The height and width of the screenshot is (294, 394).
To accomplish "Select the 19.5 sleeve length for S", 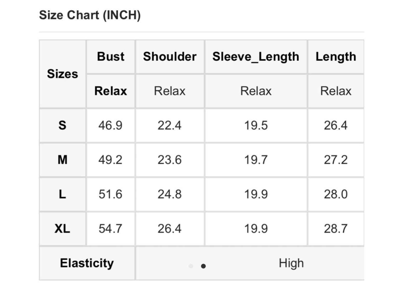I will coord(256,125).
